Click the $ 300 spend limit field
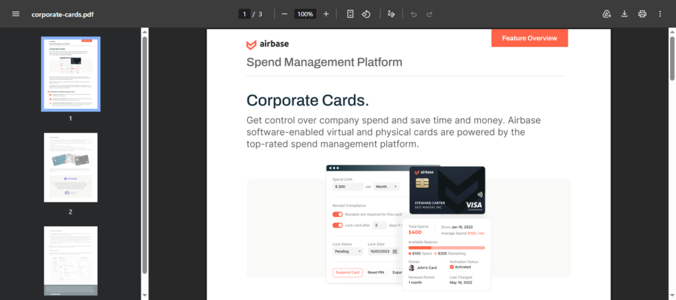The width and height of the screenshot is (676, 300). (x=347, y=187)
